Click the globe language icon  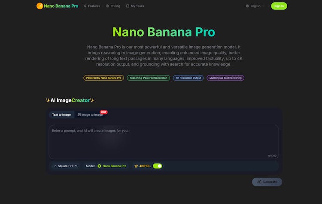click(247, 6)
